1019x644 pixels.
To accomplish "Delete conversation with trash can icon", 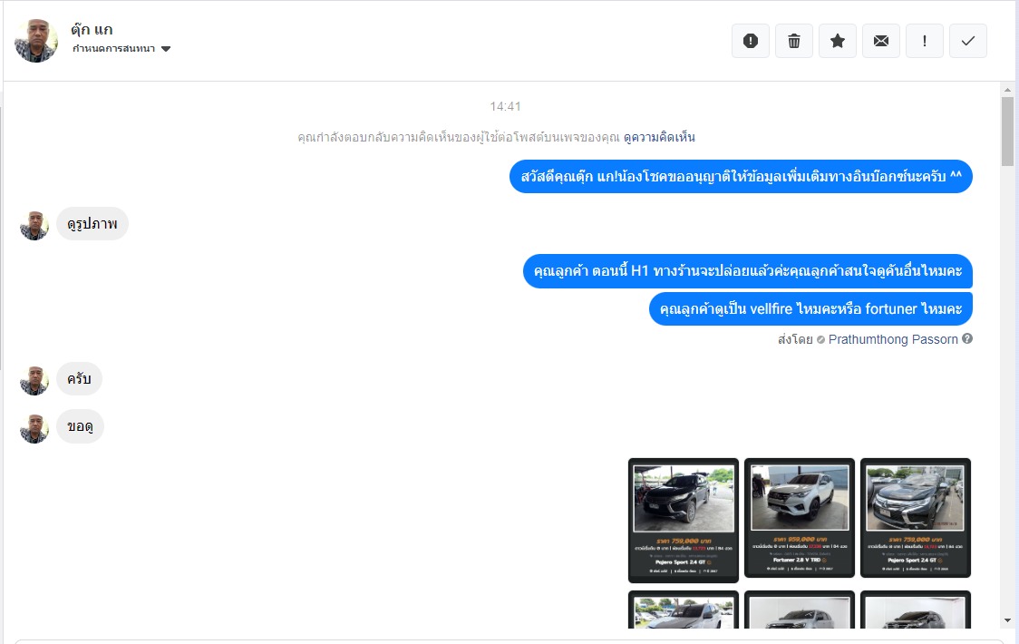I will 794,41.
